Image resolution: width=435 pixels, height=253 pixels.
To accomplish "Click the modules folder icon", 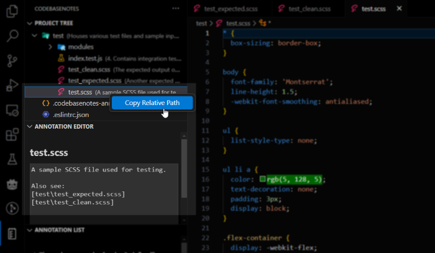I will click(62, 47).
